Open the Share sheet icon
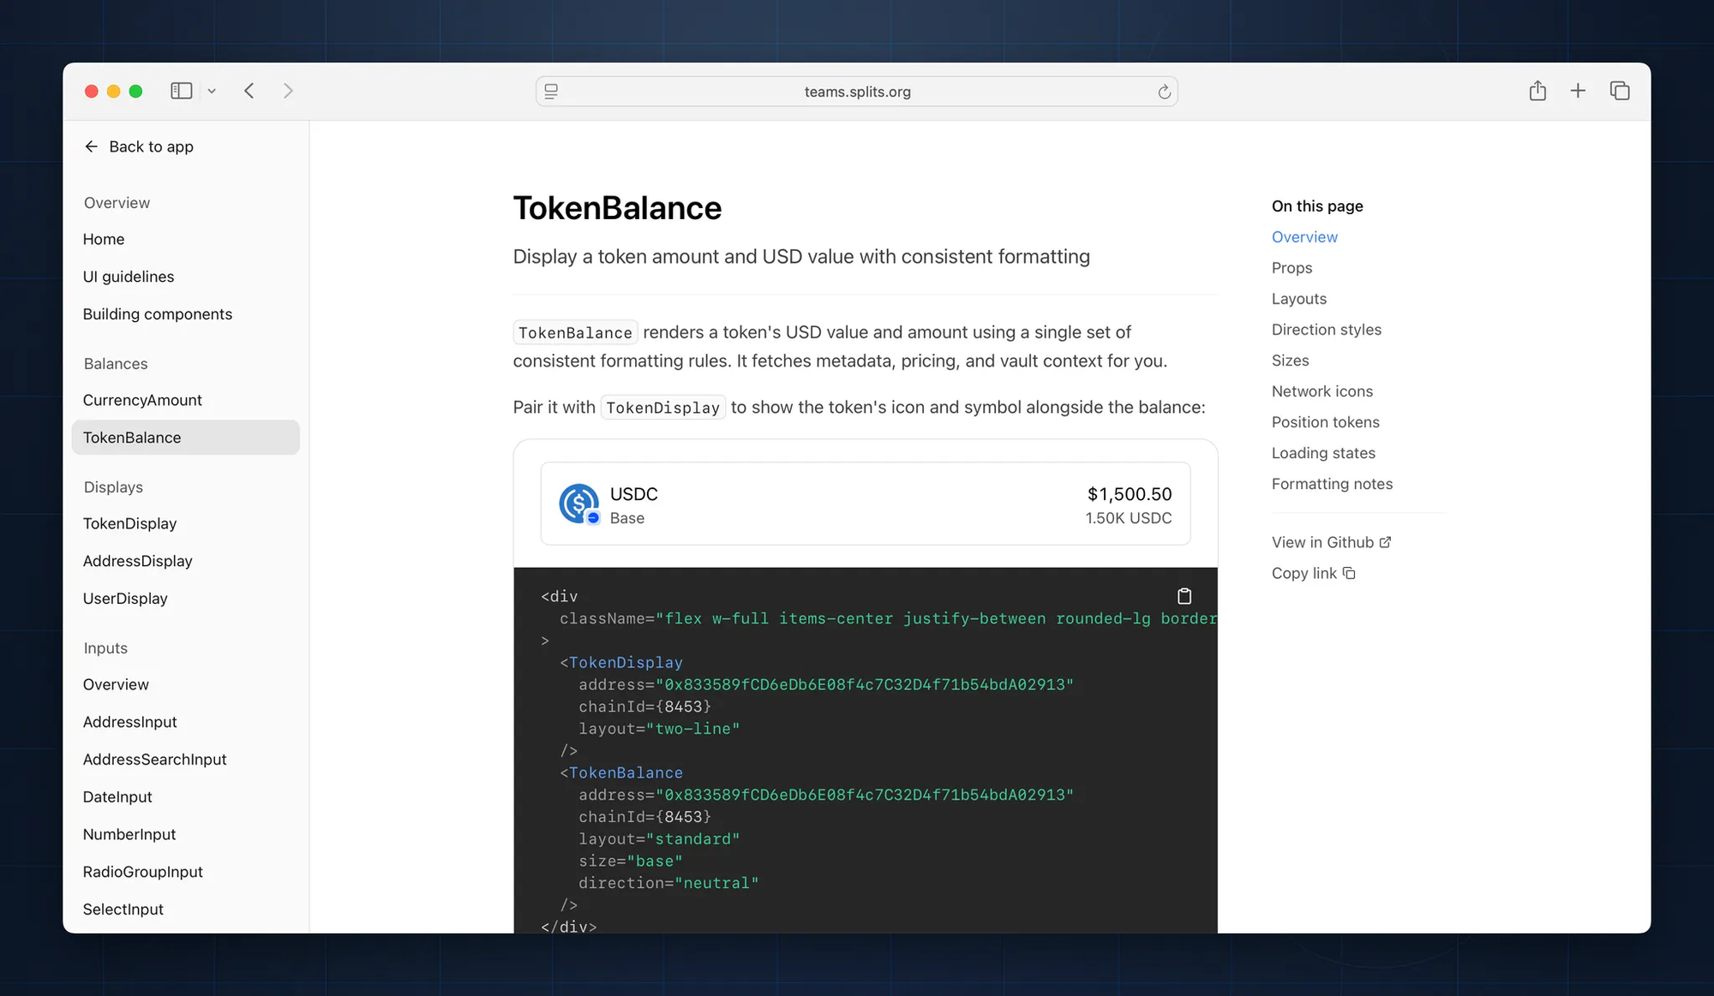 [1537, 91]
